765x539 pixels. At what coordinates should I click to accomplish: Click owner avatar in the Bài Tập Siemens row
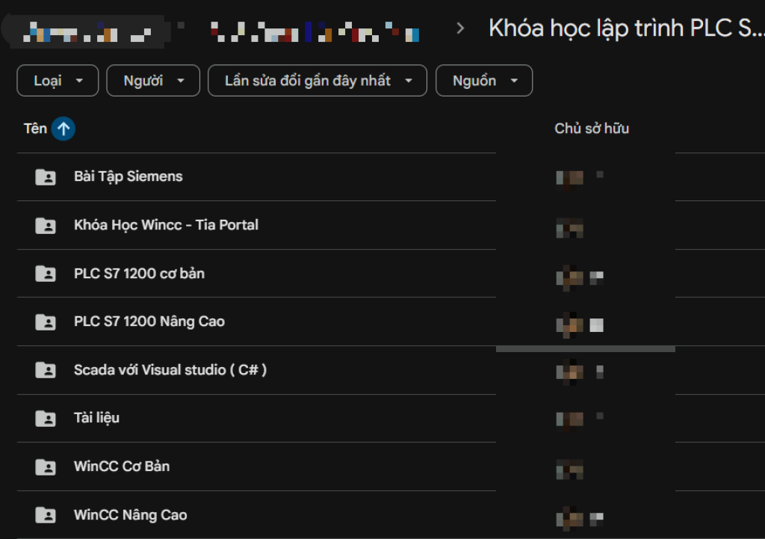[570, 178]
